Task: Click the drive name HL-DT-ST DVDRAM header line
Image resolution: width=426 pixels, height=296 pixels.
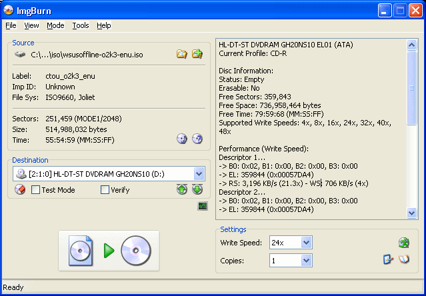Action: pos(286,45)
